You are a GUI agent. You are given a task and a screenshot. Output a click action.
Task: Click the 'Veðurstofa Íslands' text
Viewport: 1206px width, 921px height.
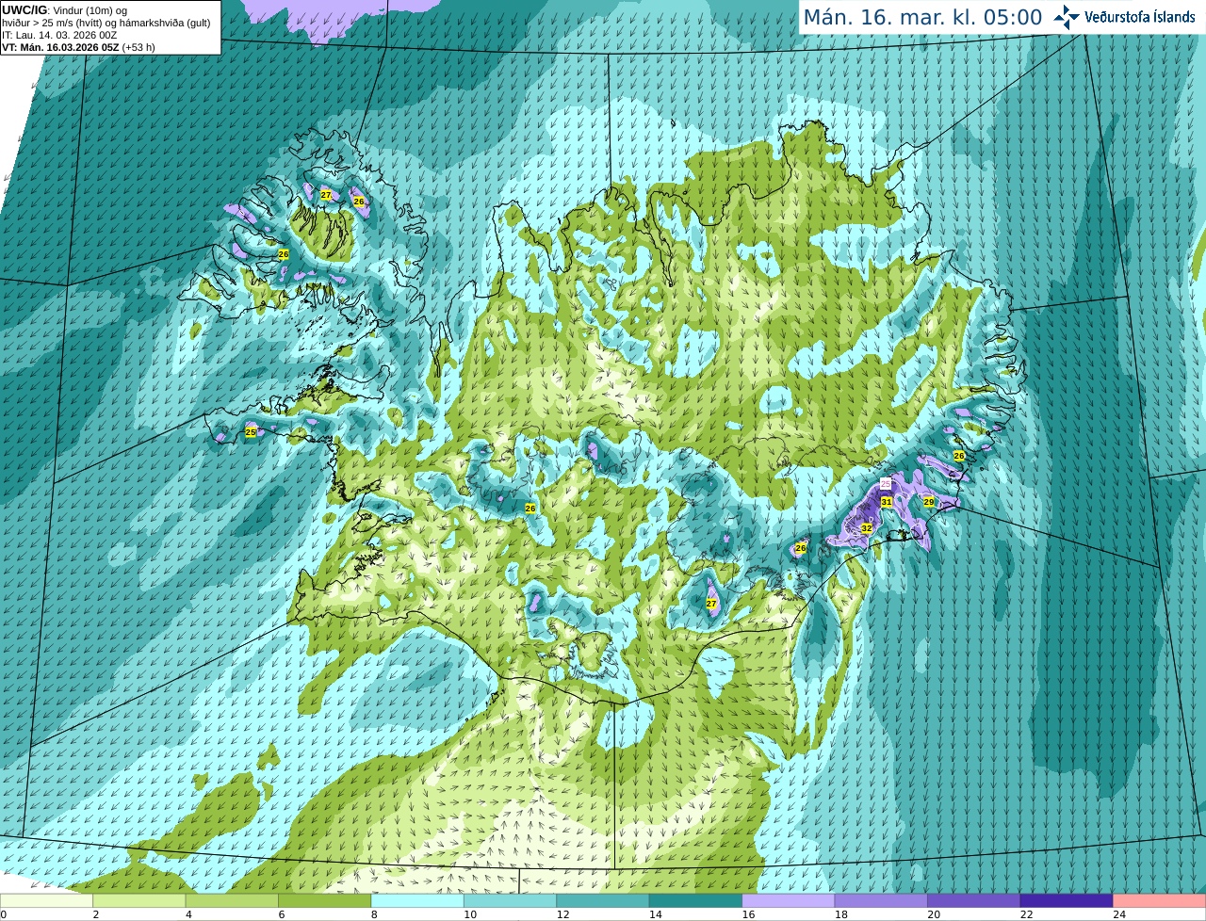pos(1139,17)
